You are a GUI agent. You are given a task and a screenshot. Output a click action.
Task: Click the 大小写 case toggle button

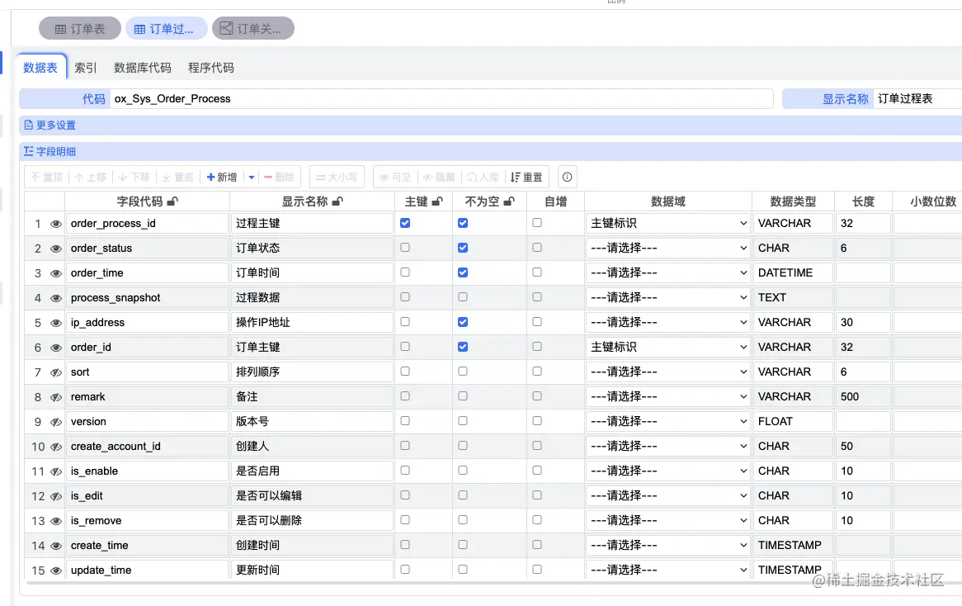(x=337, y=177)
